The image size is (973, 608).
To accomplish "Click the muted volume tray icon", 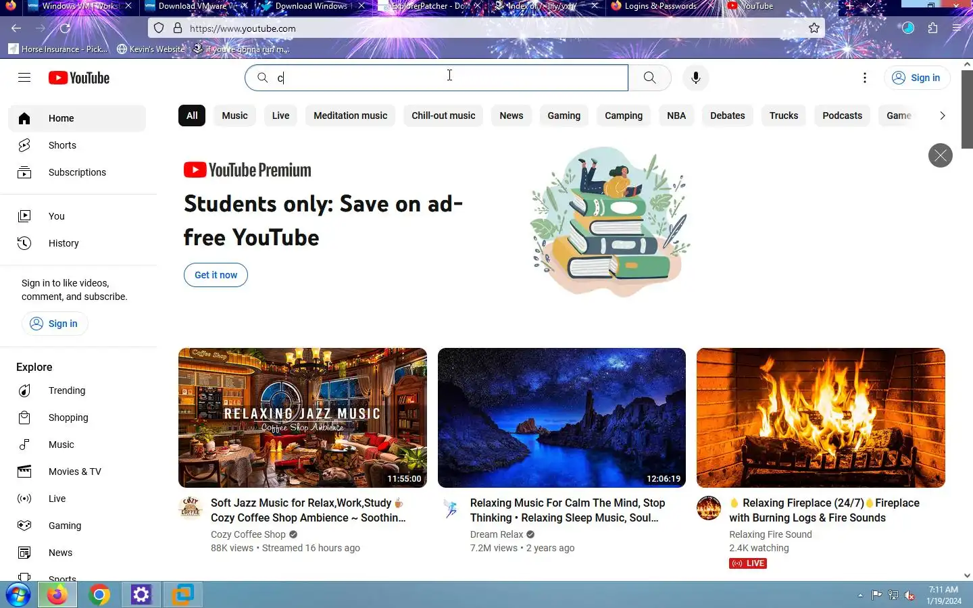I will (x=910, y=595).
